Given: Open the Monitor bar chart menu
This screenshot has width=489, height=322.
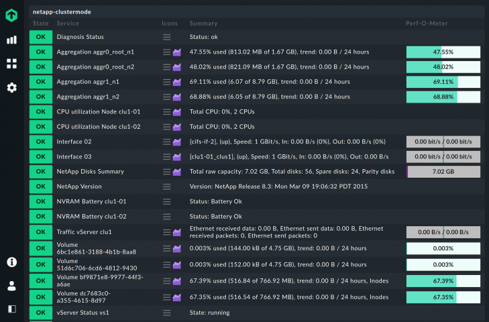Looking at the screenshot, I should (x=11, y=40).
